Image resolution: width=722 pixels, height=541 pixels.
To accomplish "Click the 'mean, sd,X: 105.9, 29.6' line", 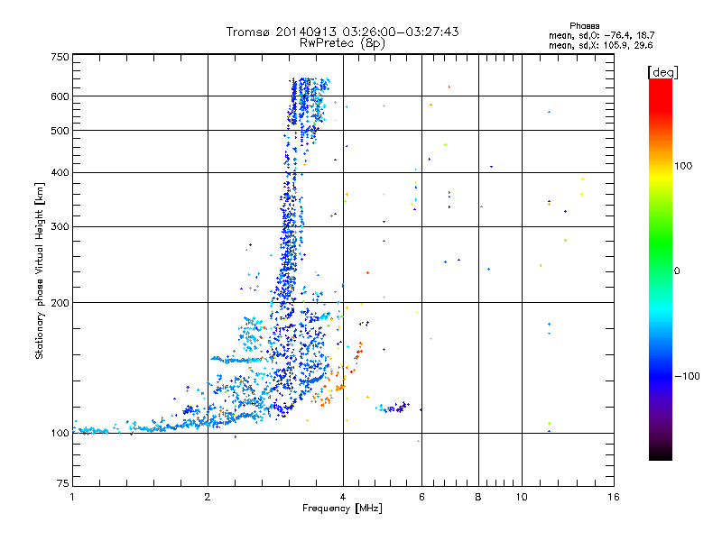I will coord(600,45).
